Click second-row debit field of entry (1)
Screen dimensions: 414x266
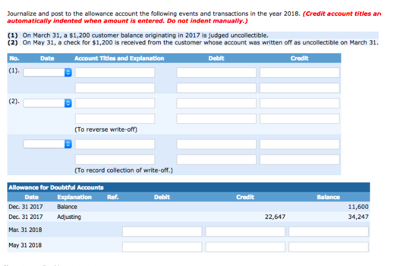[x=216, y=88]
